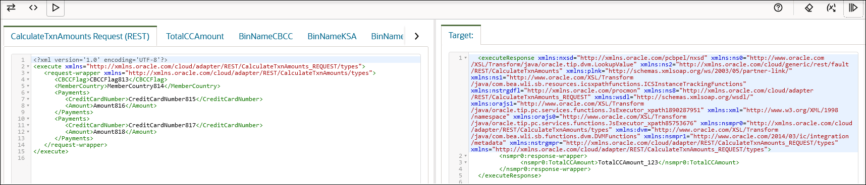Screen dimensions: 866x185
Task: Run the mapper test with the play button
Action: [56, 8]
